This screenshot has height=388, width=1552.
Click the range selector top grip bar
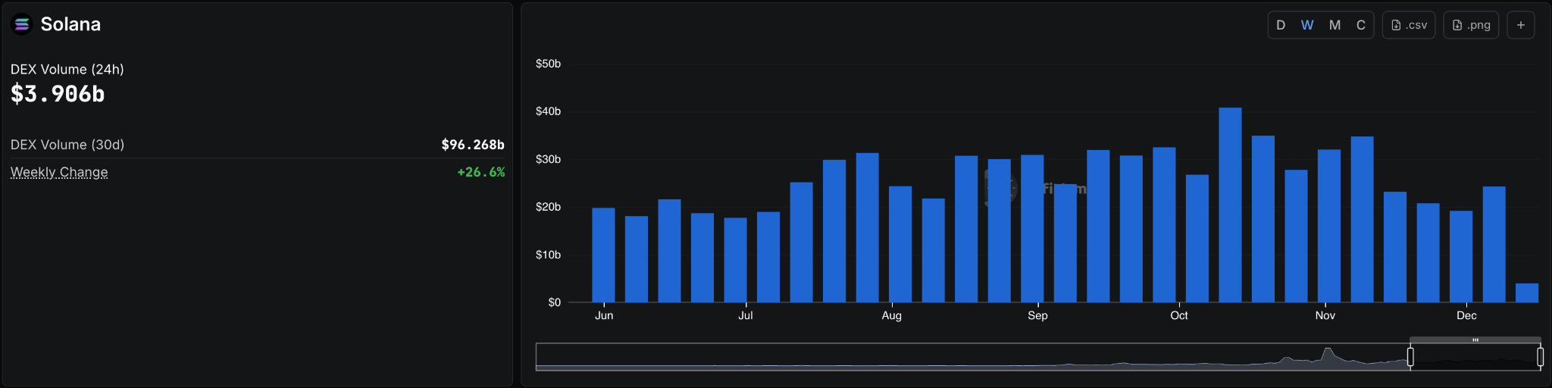(x=1475, y=340)
